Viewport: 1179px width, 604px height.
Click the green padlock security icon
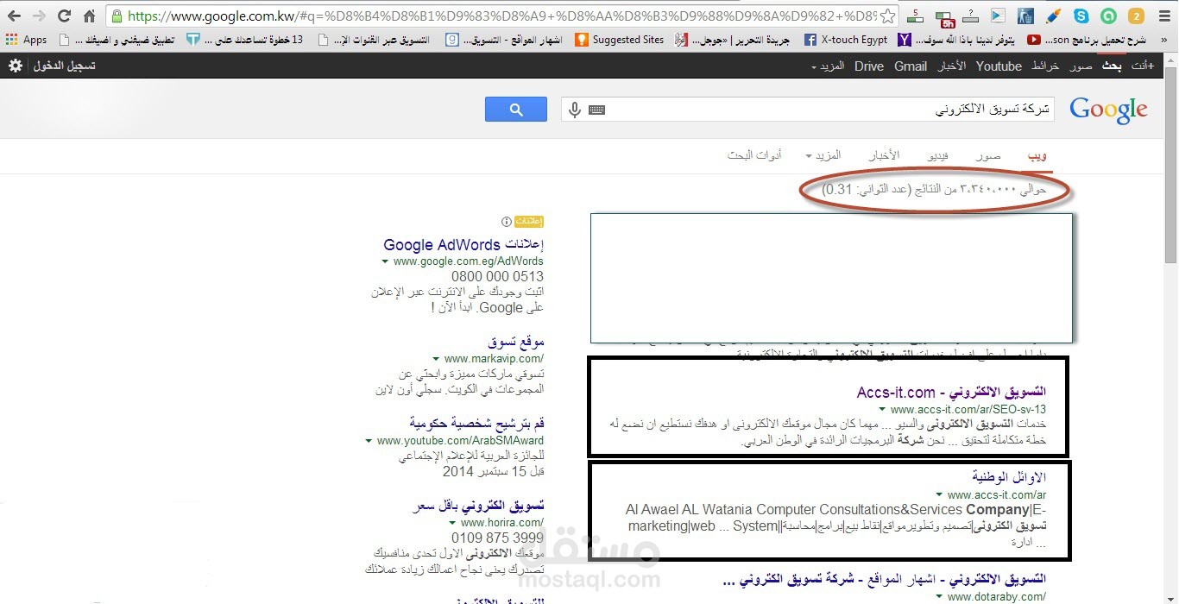pos(118,16)
